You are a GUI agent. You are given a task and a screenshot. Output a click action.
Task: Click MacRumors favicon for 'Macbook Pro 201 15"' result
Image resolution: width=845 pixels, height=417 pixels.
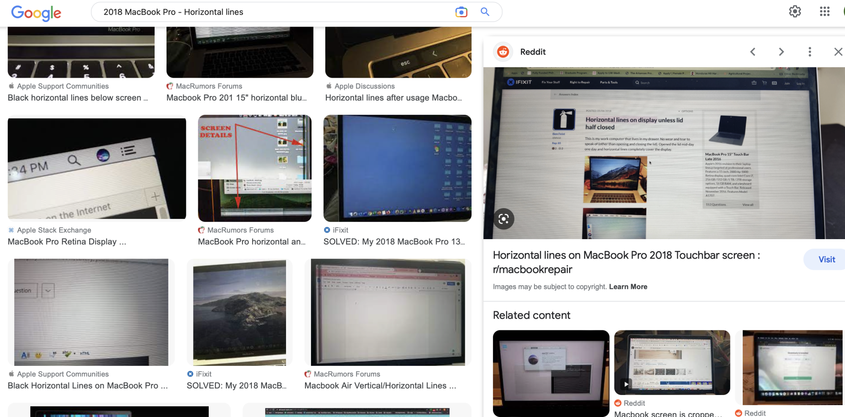[x=170, y=86]
